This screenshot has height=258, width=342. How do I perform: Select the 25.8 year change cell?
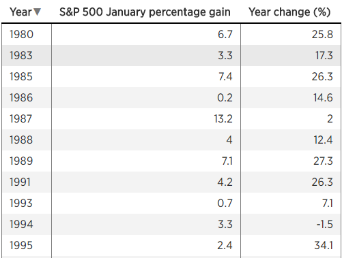pyautogui.click(x=322, y=35)
